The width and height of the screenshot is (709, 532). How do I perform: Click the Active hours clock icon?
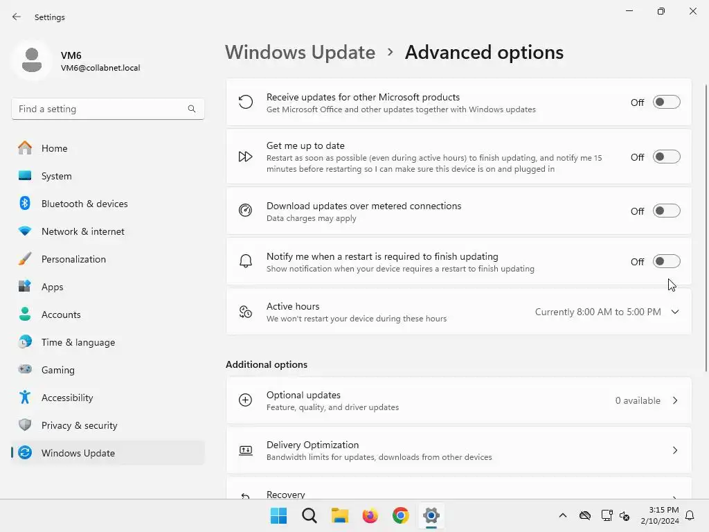pyautogui.click(x=246, y=312)
